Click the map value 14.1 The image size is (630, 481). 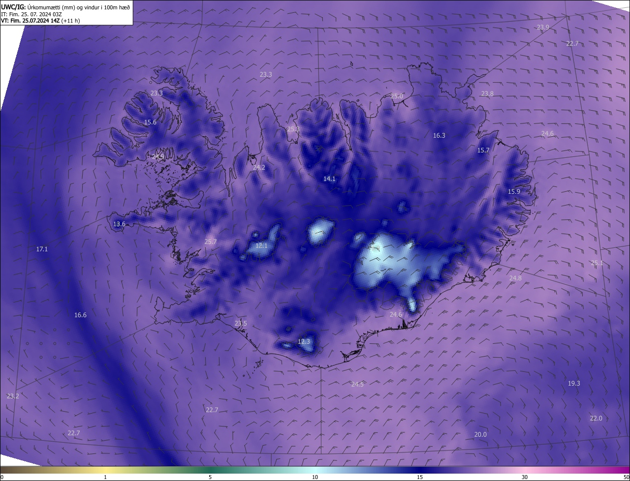[x=329, y=179]
